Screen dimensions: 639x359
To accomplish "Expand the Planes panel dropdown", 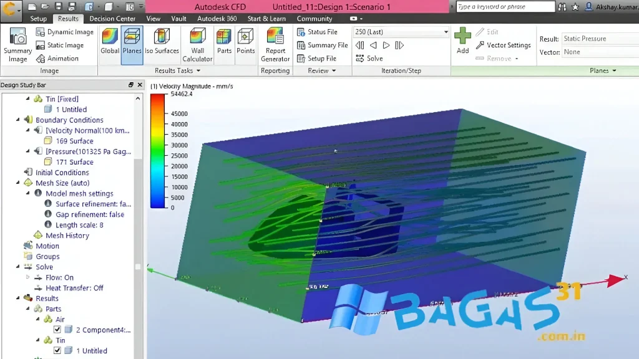I will tap(614, 71).
